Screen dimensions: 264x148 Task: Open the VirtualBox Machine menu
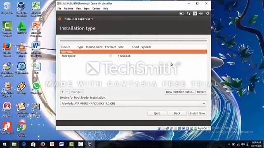(68, 9)
